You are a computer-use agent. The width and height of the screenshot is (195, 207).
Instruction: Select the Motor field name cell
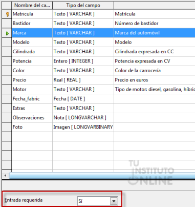tap(32, 89)
